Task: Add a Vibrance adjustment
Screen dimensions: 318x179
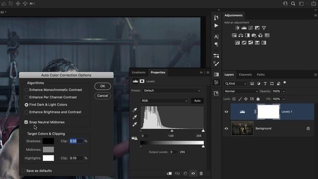Action: coord(264,28)
